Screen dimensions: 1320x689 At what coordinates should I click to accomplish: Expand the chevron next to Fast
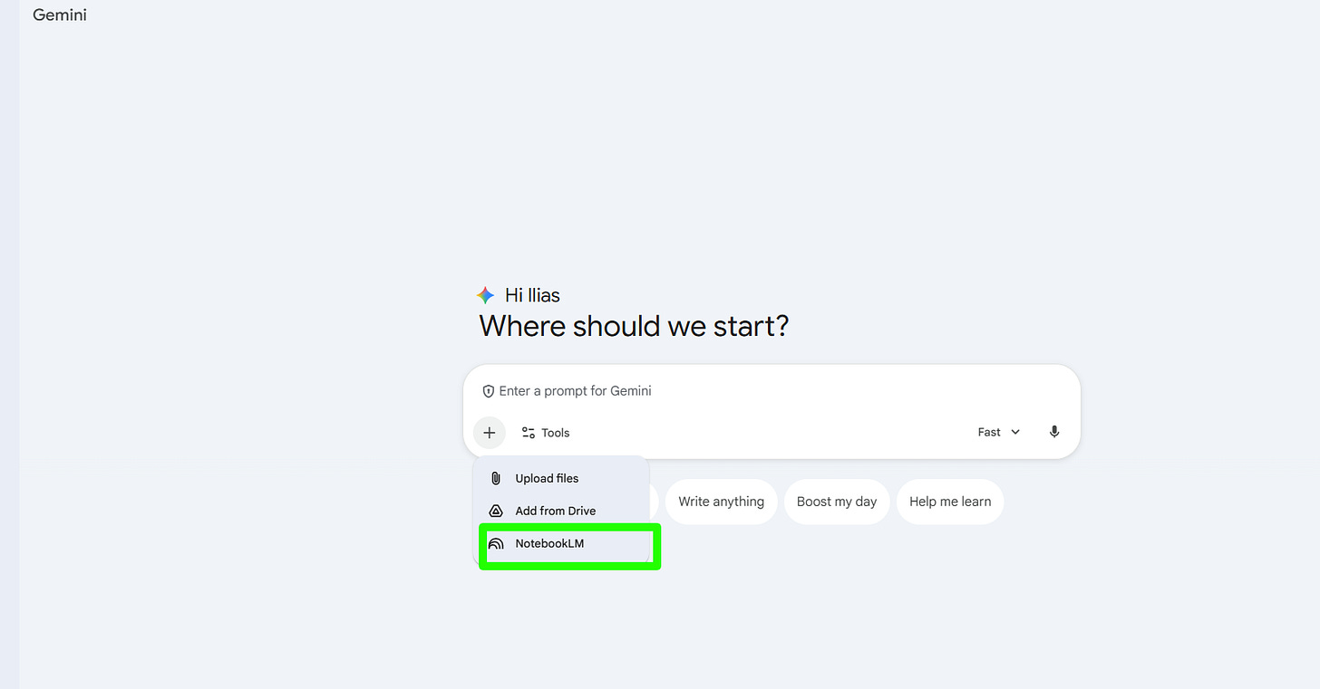(1015, 432)
